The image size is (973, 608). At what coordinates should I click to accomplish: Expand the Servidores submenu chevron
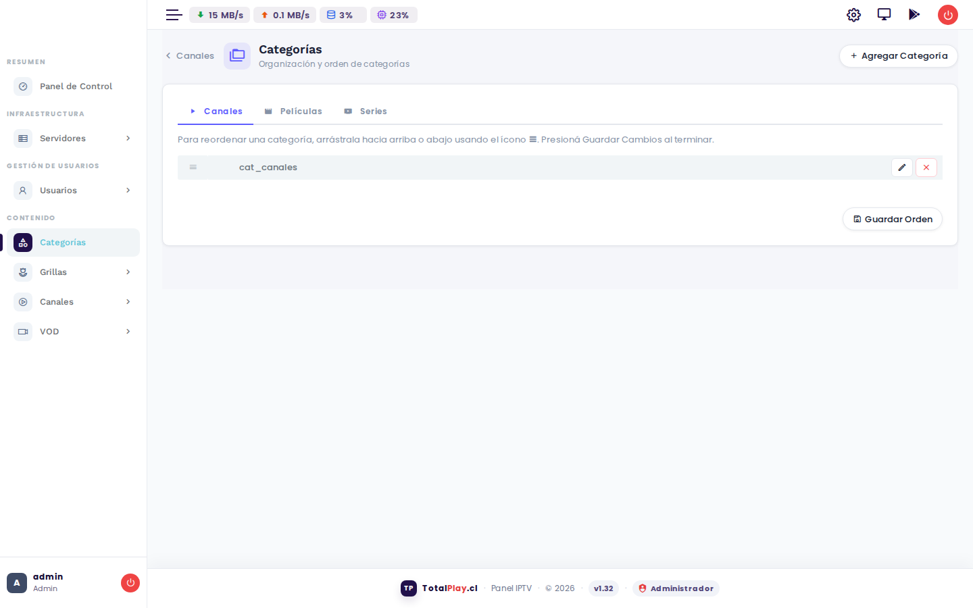pyautogui.click(x=128, y=138)
